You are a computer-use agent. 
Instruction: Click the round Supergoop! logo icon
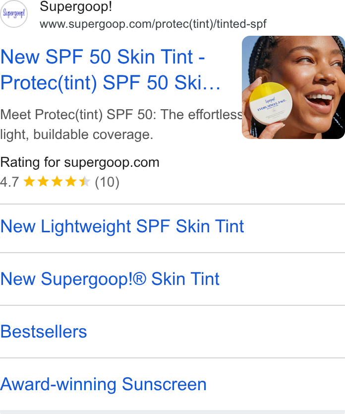(x=14, y=13)
